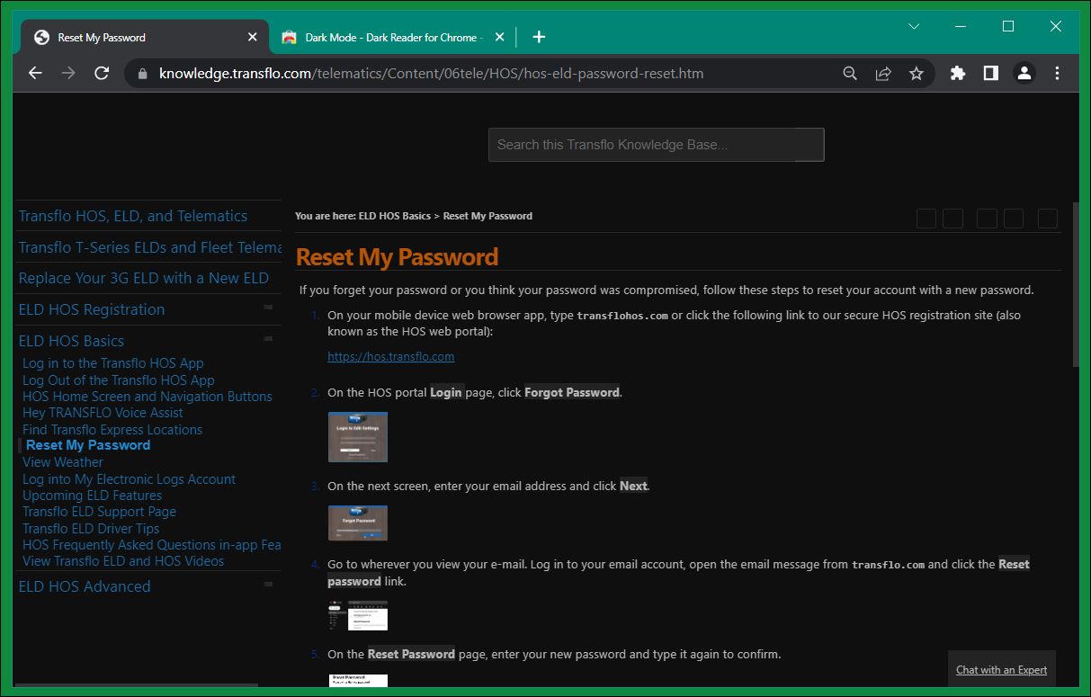This screenshot has height=697, width=1091.
Task: Focus the Transflo Knowledge Base search field
Action: pos(656,145)
